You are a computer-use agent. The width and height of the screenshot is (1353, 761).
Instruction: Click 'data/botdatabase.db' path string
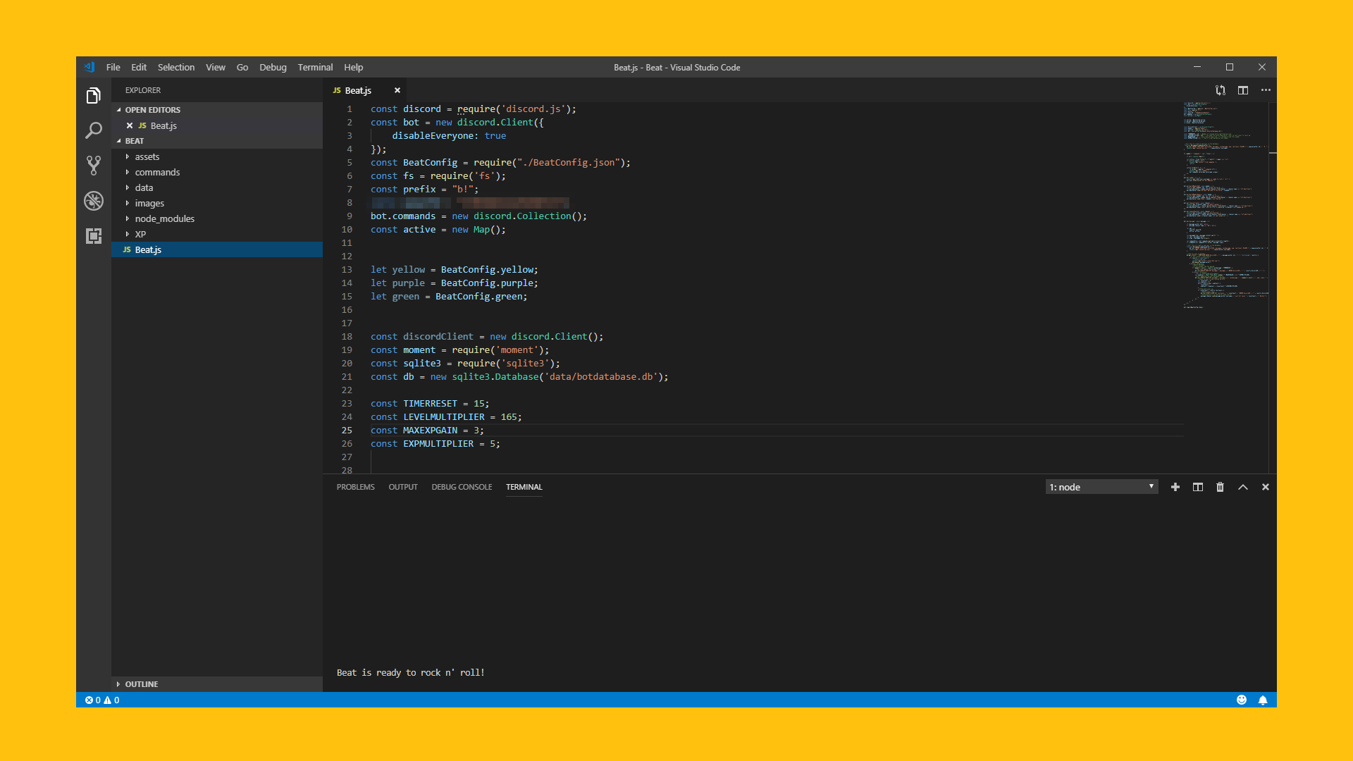pyautogui.click(x=600, y=376)
